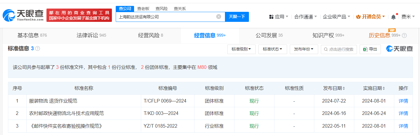Switch to 公司发展 tab

tap(269, 35)
